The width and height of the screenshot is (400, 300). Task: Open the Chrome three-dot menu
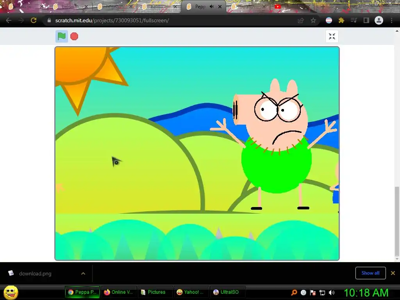391,20
